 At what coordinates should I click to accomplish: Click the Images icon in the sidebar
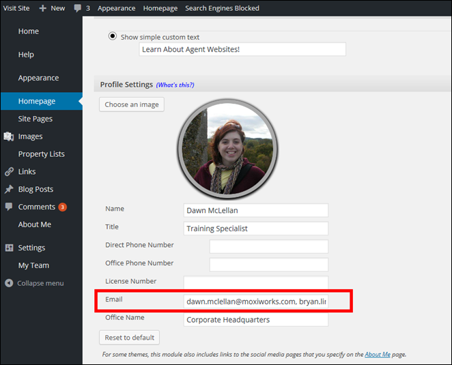pos(9,136)
